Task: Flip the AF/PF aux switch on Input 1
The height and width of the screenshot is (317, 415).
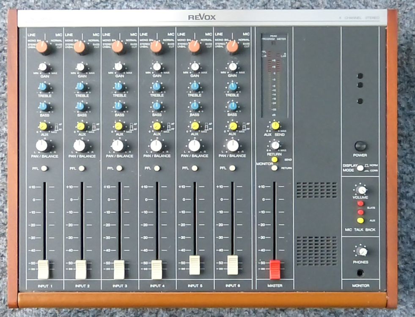Action: [56, 127]
